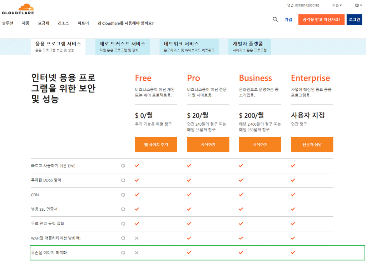Image resolution: width=366 pixels, height=261 pixels.
Task: Click the info icon for 범용 SSL 인증서
Action: [123, 209]
